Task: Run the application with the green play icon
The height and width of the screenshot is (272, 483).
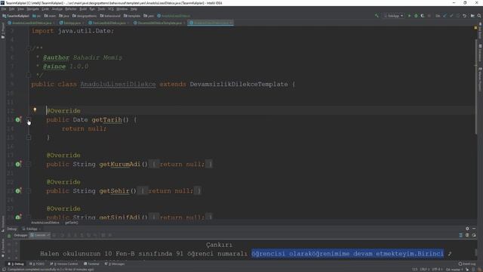Action: pyautogui.click(x=409, y=16)
